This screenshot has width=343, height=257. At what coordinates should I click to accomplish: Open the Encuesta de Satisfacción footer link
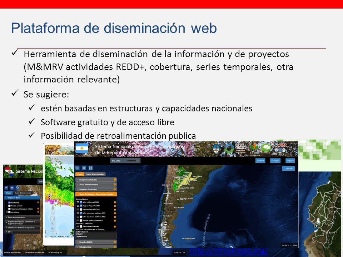tap(34, 252)
